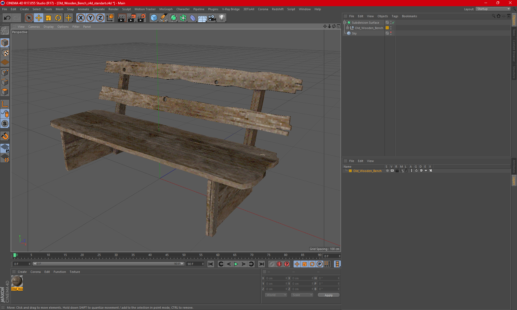Open the MoGraph menu
The height and width of the screenshot is (310, 517).
166,9
